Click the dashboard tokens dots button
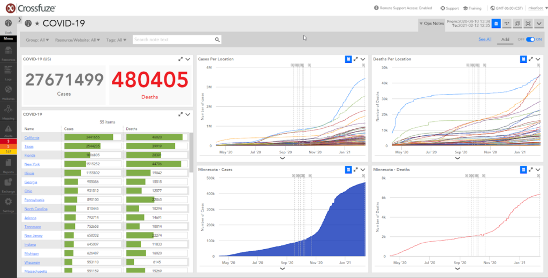 pyautogui.click(x=507, y=24)
